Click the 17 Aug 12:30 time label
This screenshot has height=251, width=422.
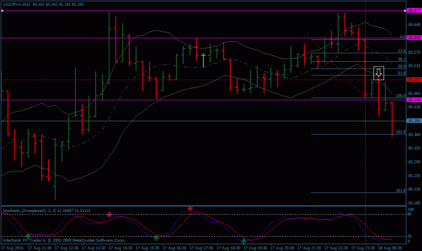[x=66, y=248]
